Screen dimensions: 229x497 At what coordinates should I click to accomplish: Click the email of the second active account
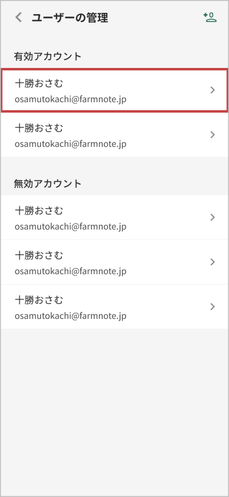(71, 144)
